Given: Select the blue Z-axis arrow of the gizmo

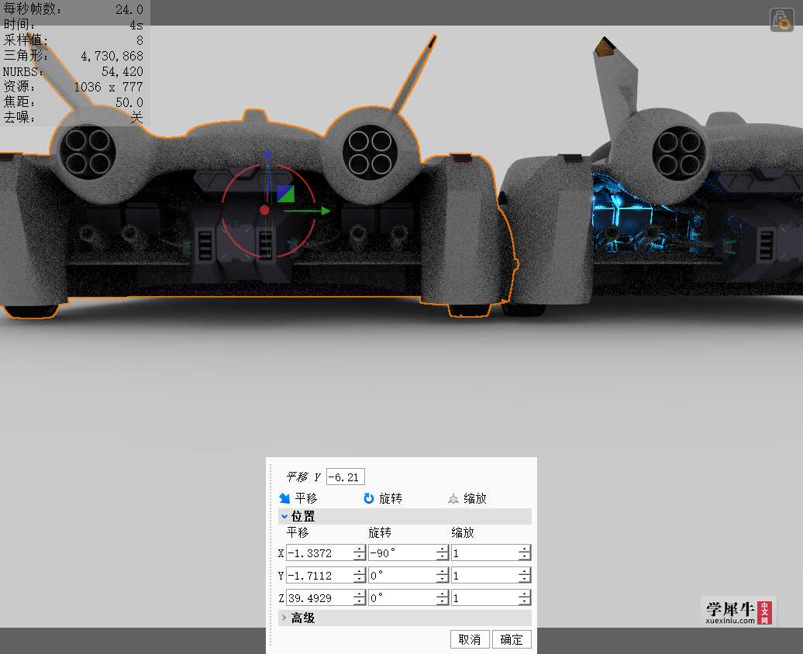Looking at the screenshot, I should pos(268,174).
